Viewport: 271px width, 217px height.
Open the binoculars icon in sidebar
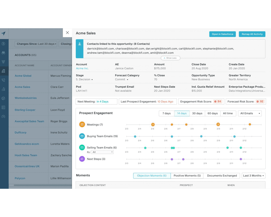(3, 53)
